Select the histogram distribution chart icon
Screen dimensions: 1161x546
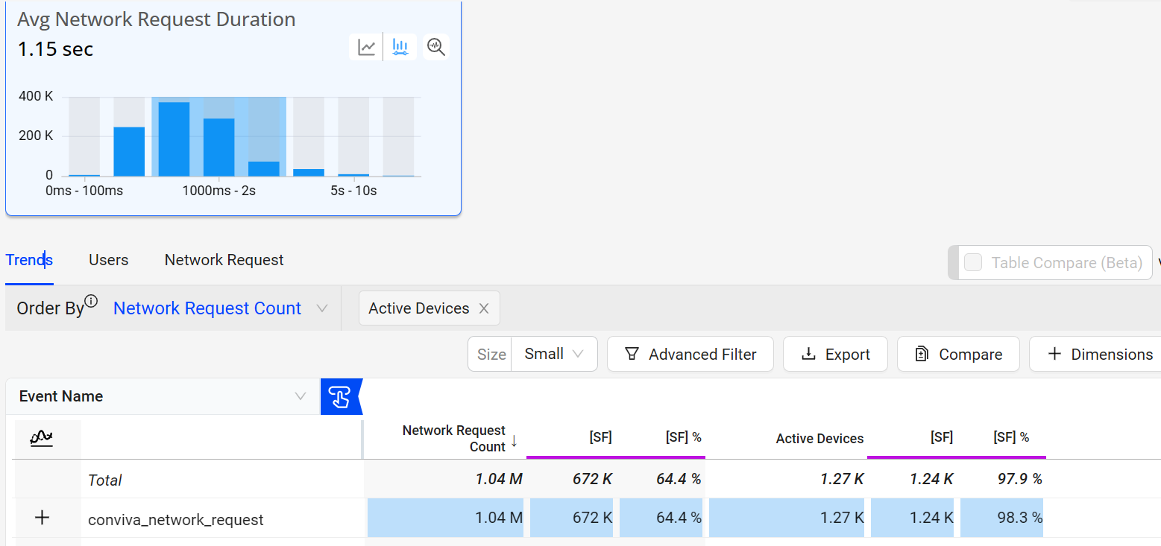(400, 47)
